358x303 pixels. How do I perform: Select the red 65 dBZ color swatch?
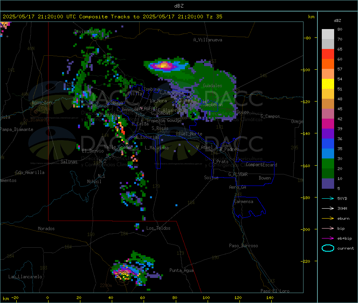click(328, 54)
